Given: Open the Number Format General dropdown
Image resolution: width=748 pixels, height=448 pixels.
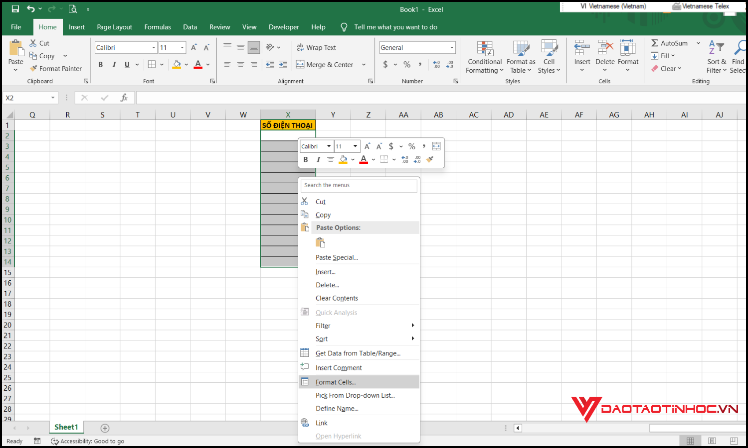Looking at the screenshot, I should [x=452, y=48].
